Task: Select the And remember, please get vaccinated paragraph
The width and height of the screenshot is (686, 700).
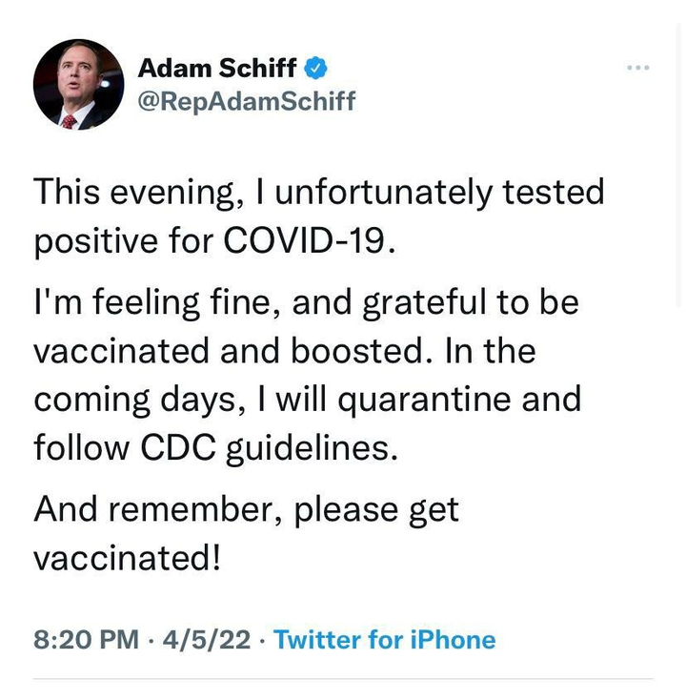Action: pos(246,534)
